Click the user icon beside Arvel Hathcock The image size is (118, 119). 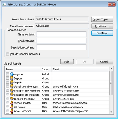tap(12, 111)
